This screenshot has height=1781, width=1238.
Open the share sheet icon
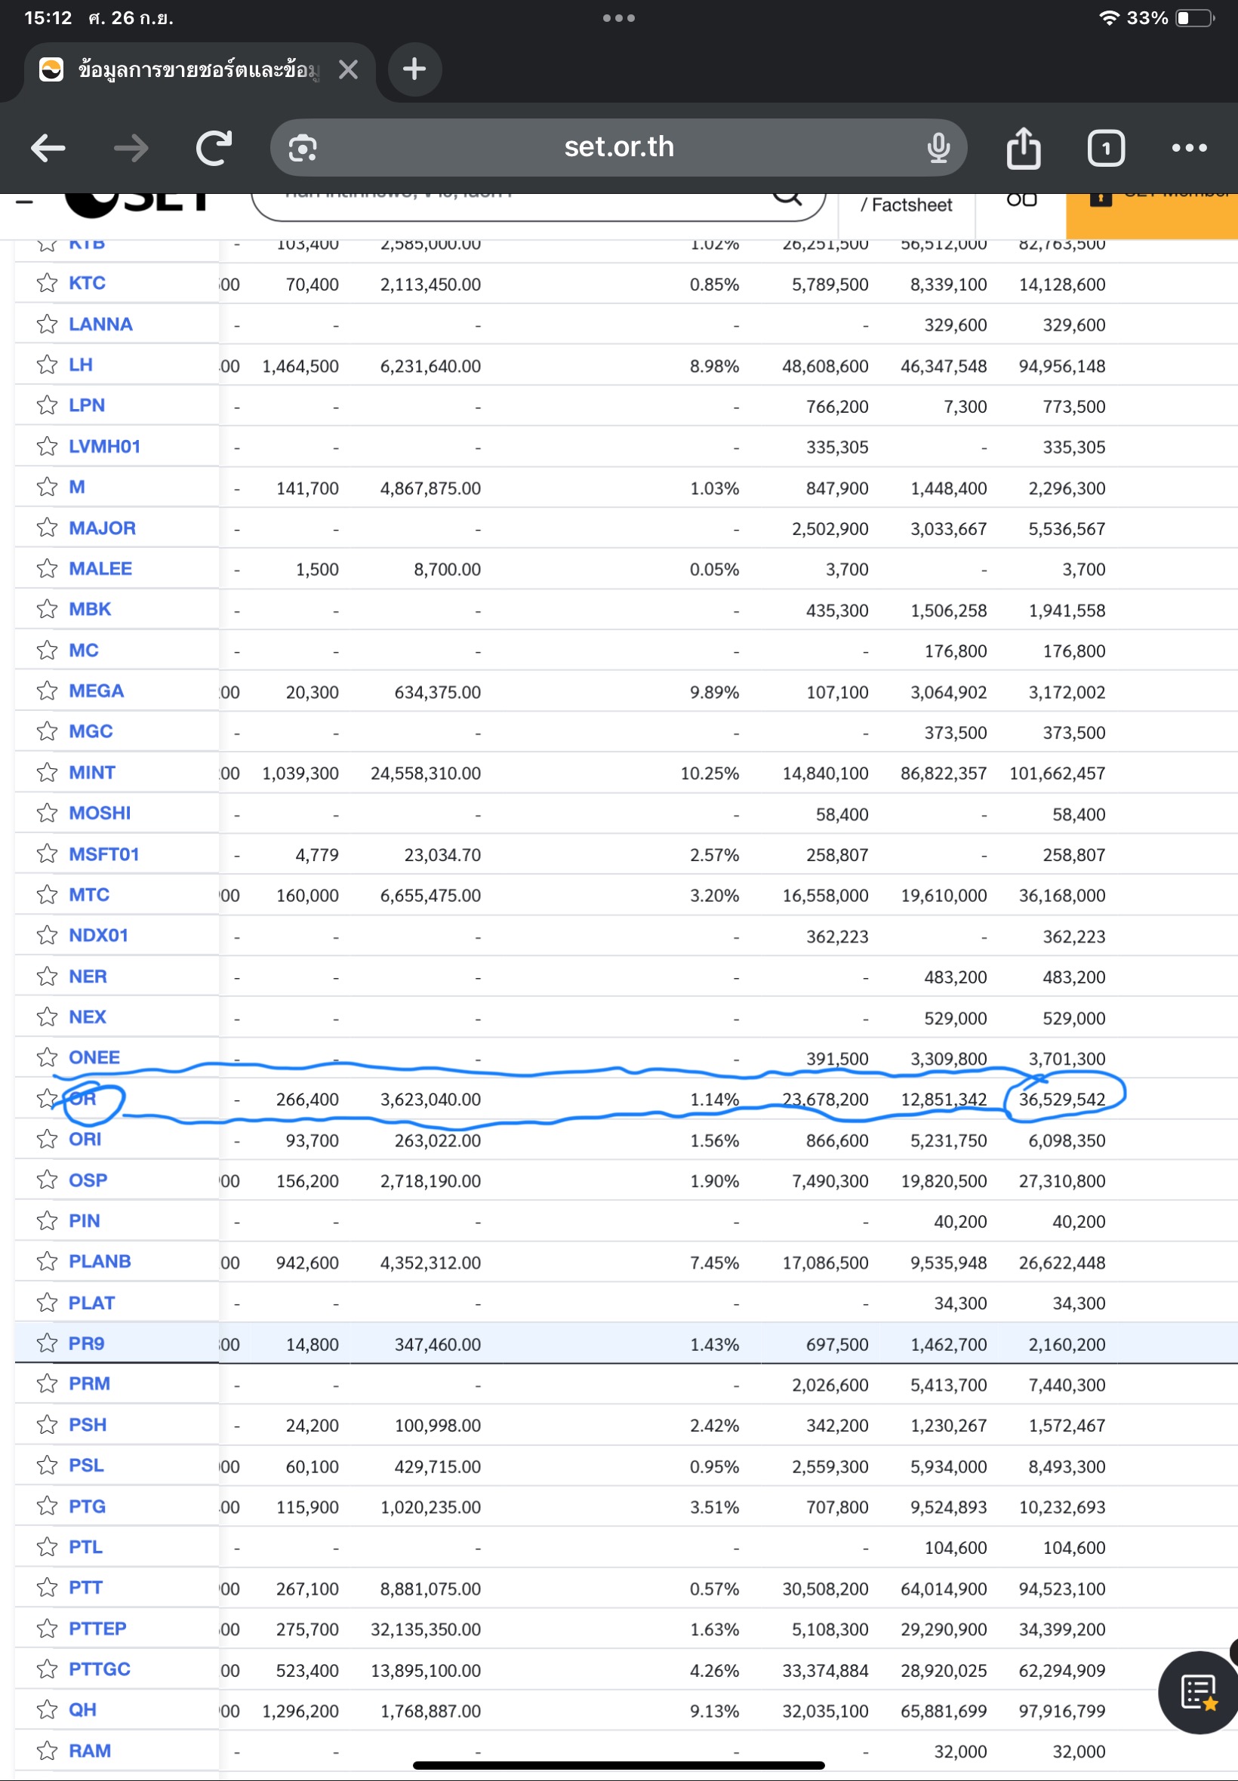pos(1023,147)
